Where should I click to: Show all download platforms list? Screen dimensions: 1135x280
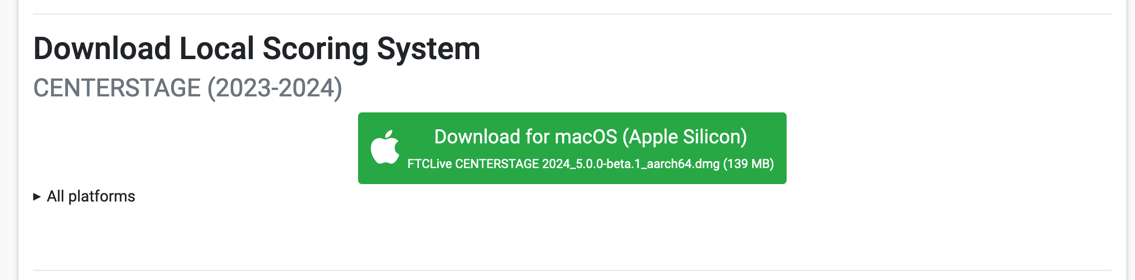[84, 196]
